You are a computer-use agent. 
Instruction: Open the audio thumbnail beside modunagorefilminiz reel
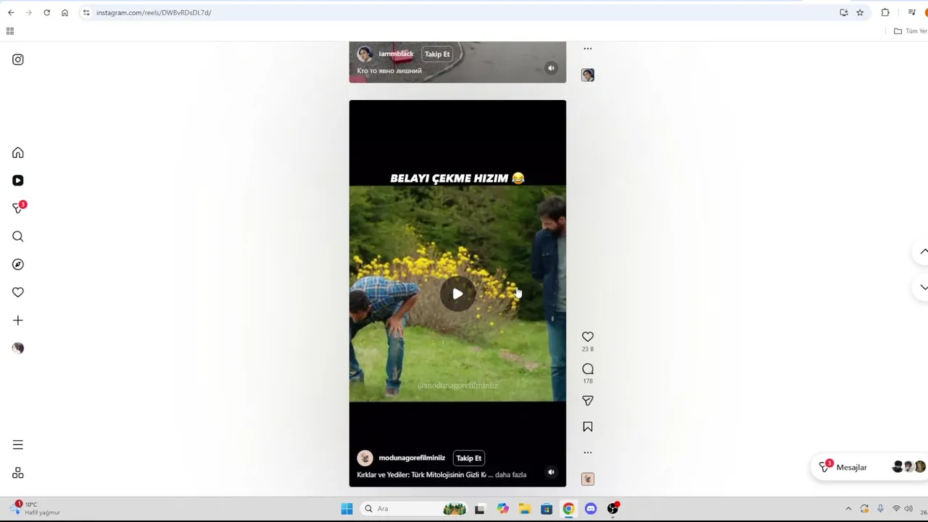click(588, 479)
